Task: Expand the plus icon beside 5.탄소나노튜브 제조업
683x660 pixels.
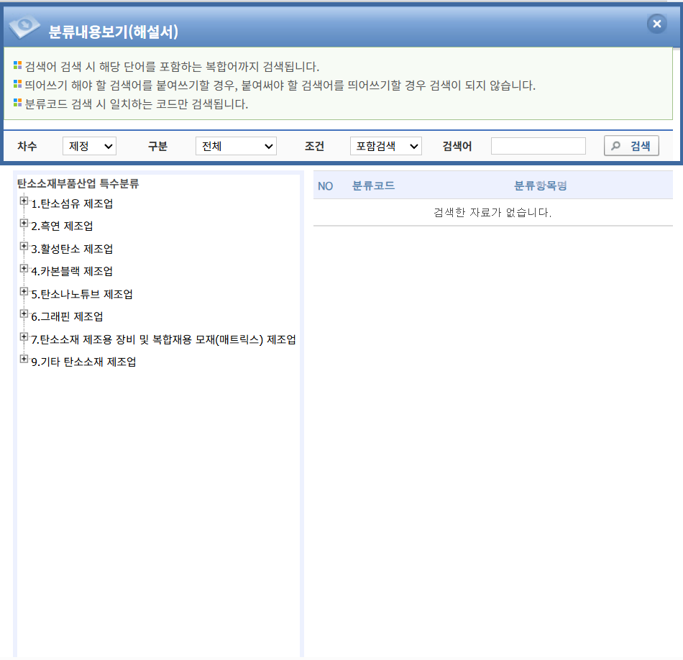Action: (24, 292)
